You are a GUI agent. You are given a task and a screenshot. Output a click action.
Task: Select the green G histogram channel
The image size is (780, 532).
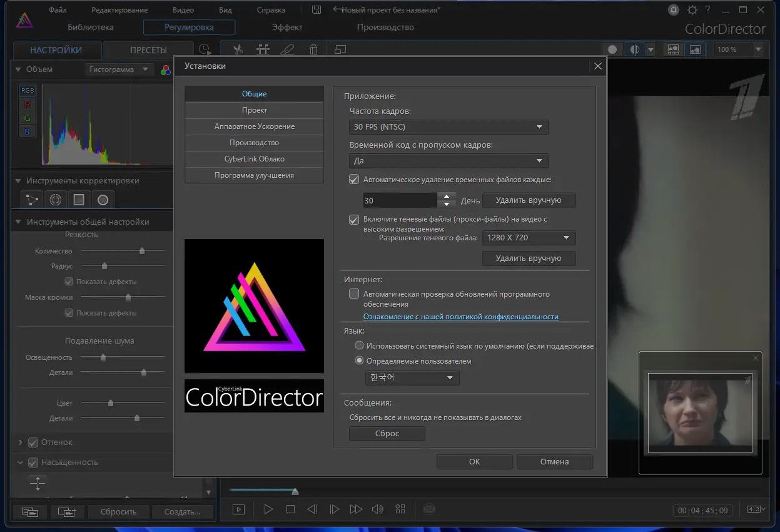pos(27,118)
